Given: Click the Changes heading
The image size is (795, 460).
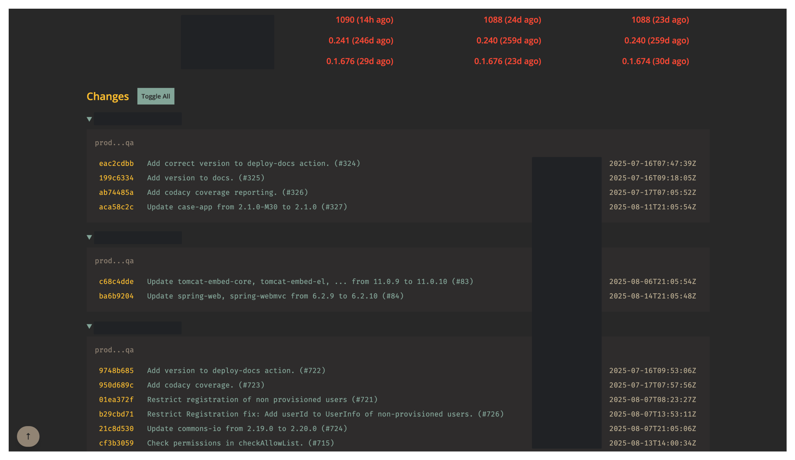Looking at the screenshot, I should click(x=108, y=96).
